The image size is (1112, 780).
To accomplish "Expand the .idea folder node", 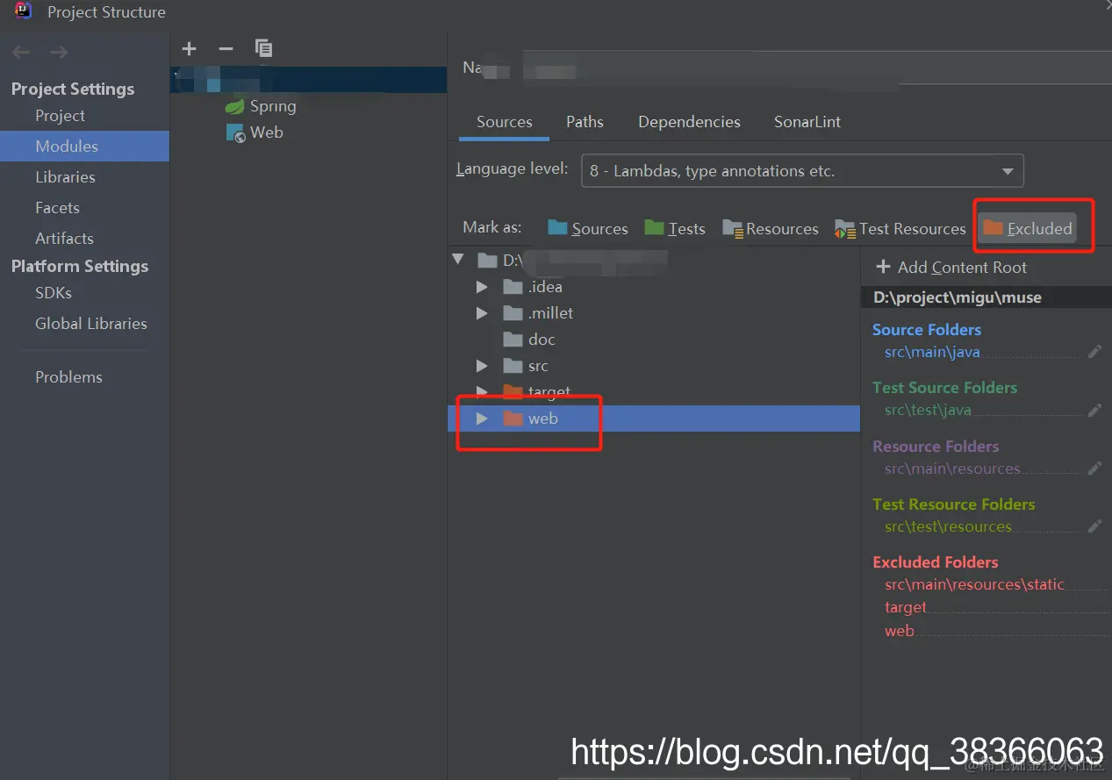I will point(482,287).
